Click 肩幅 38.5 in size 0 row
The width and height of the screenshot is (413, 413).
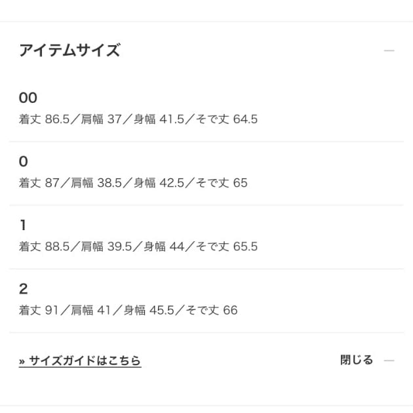click(x=96, y=183)
